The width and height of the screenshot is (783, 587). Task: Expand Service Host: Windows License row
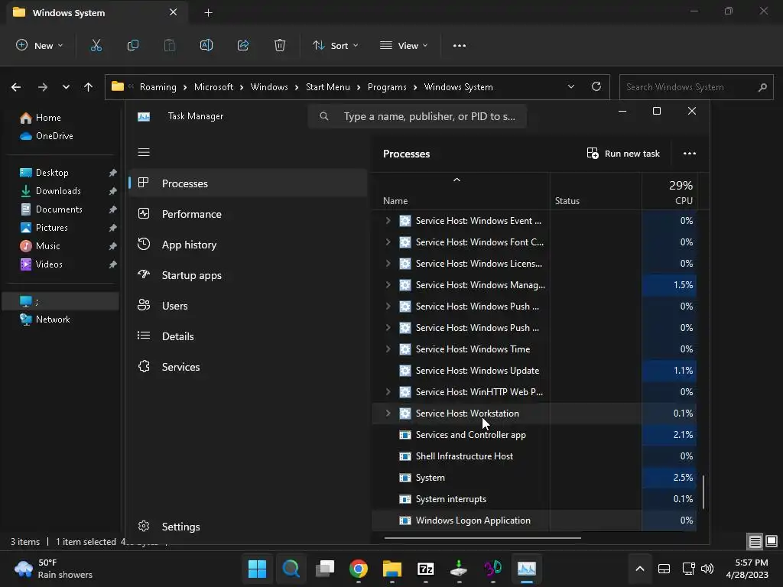pyautogui.click(x=388, y=263)
